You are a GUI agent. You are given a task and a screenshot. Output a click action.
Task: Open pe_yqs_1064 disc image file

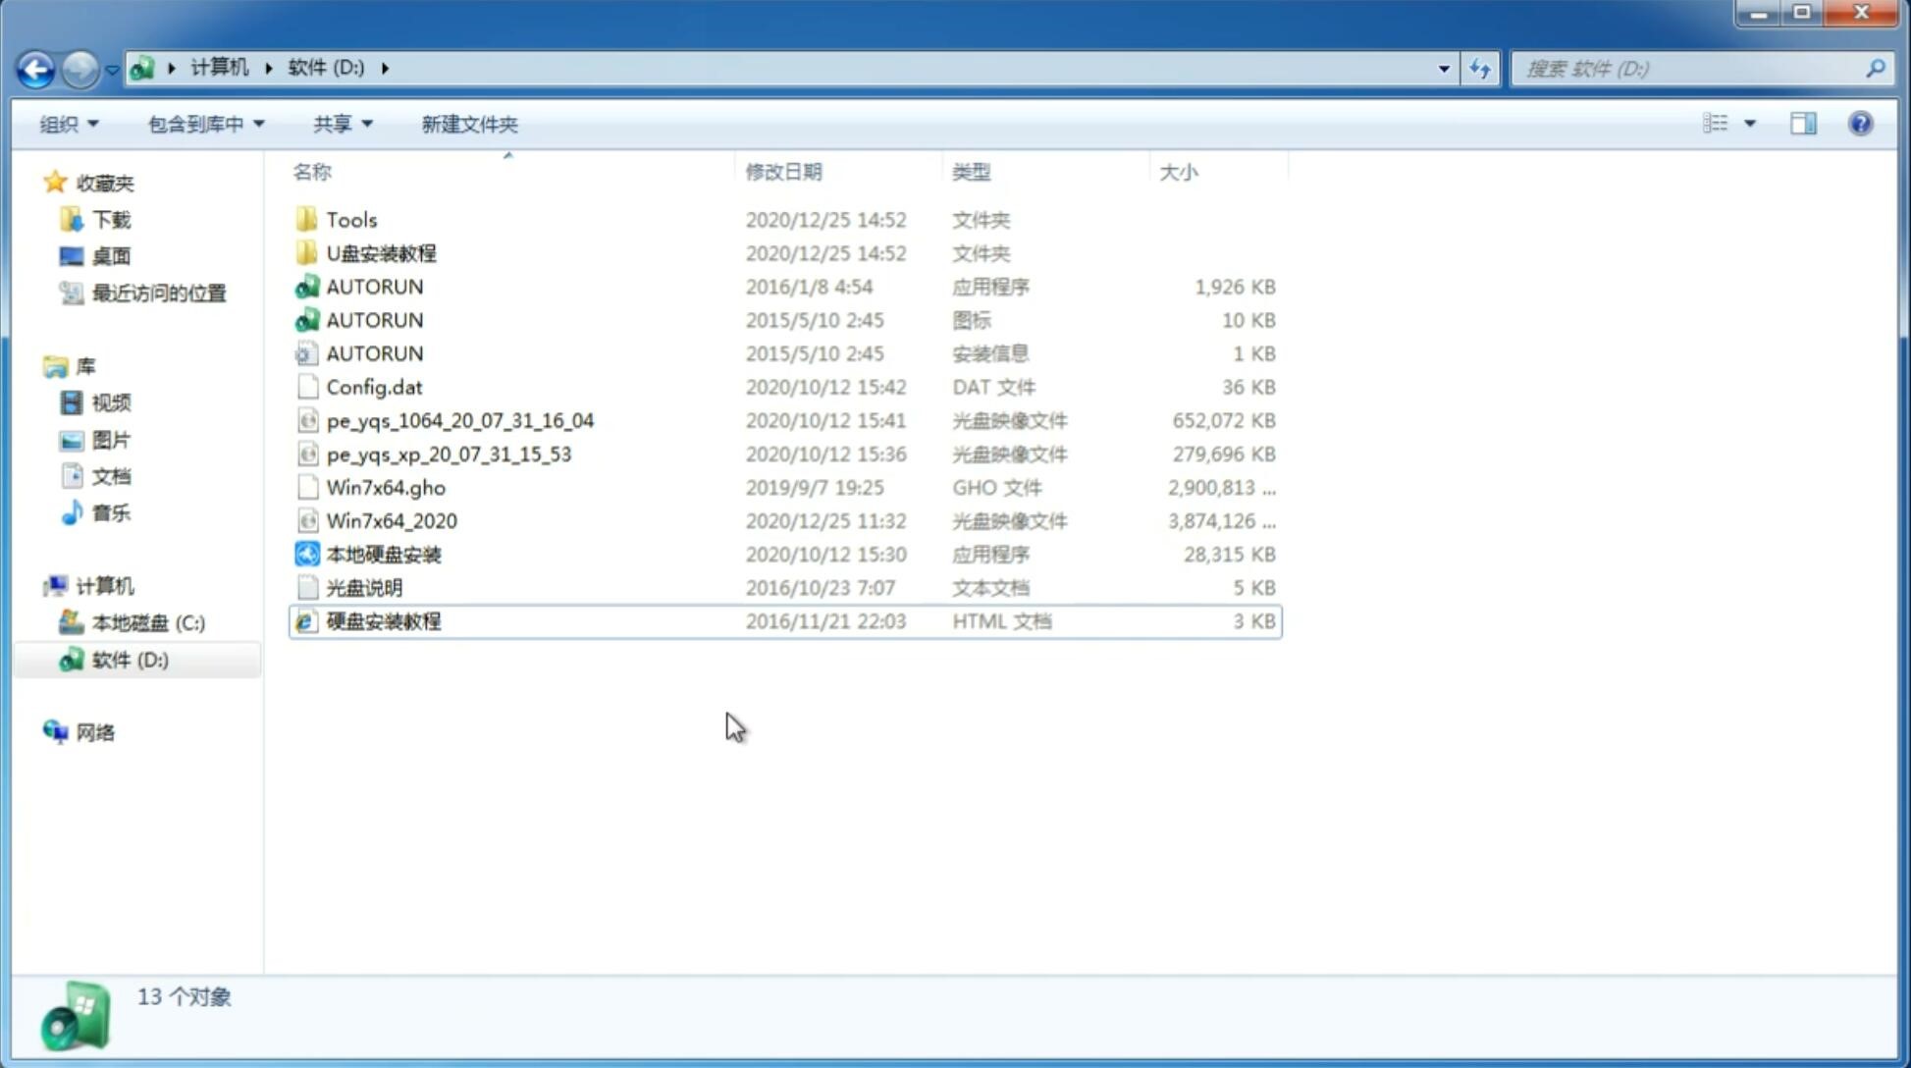(460, 420)
